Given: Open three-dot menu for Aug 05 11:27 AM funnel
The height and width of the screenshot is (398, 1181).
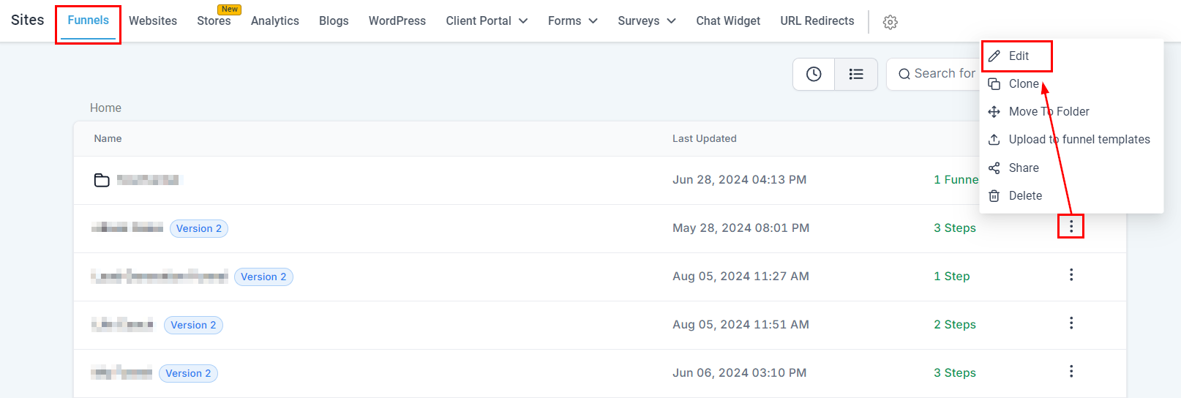Looking at the screenshot, I should pyautogui.click(x=1071, y=275).
